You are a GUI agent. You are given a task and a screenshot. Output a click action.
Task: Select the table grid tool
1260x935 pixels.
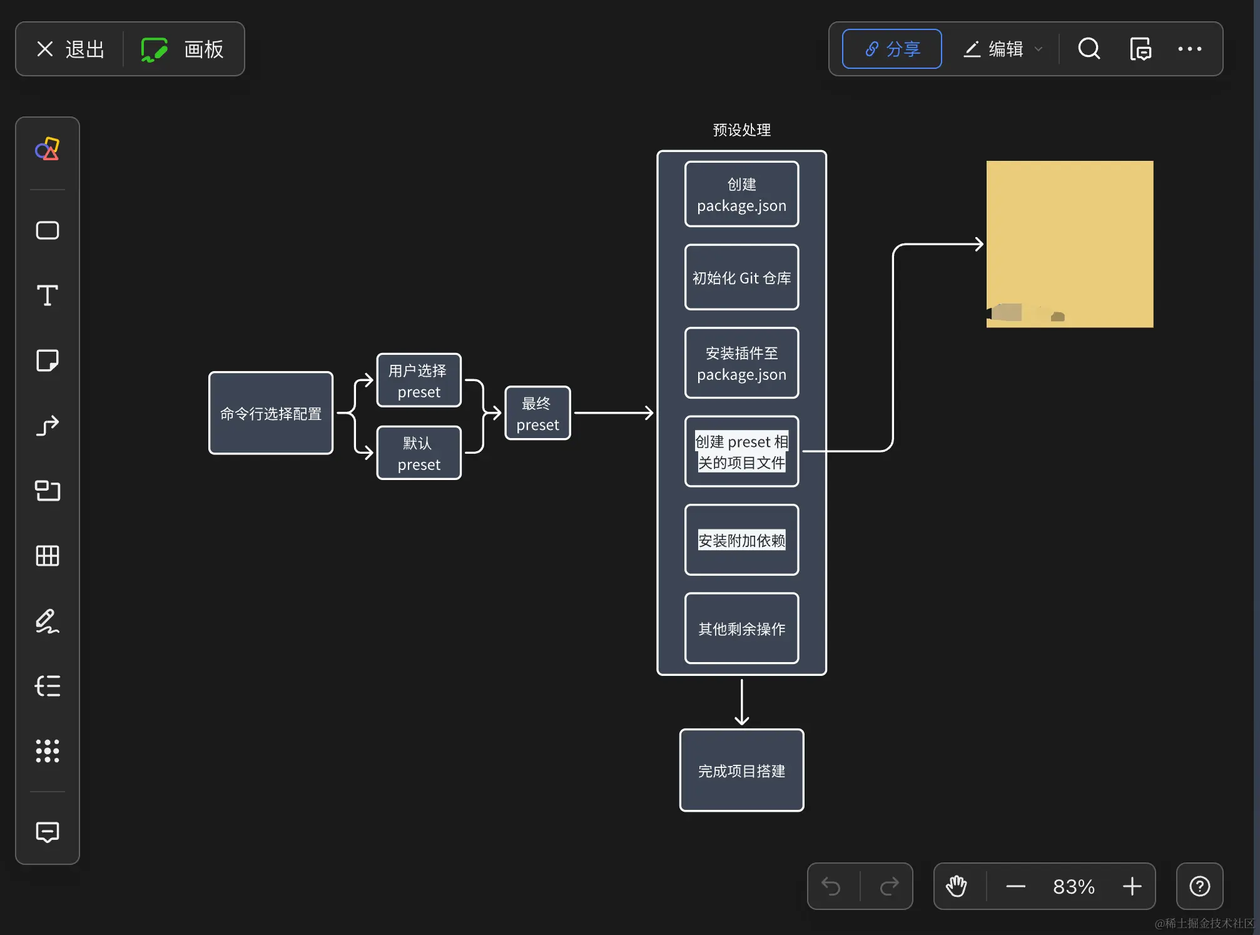point(47,556)
